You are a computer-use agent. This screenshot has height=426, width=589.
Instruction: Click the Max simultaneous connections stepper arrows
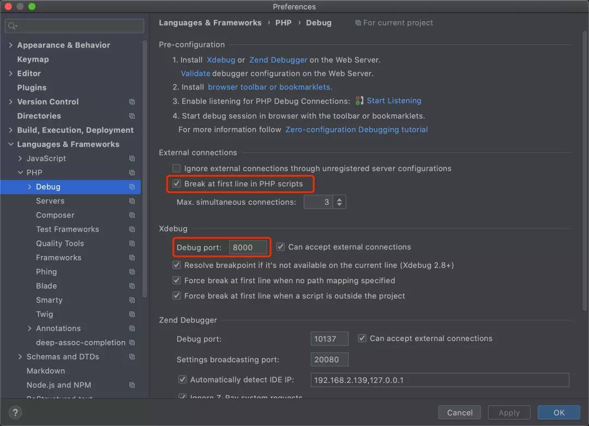point(339,202)
